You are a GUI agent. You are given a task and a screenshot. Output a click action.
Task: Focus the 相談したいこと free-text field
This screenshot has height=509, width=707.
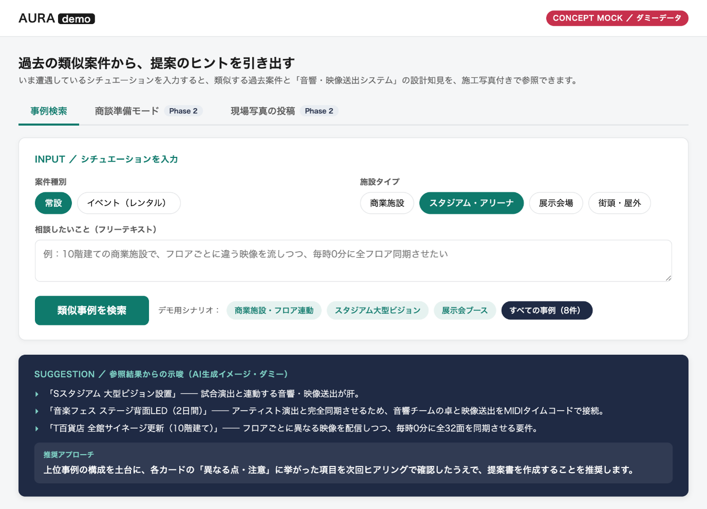pyautogui.click(x=353, y=261)
